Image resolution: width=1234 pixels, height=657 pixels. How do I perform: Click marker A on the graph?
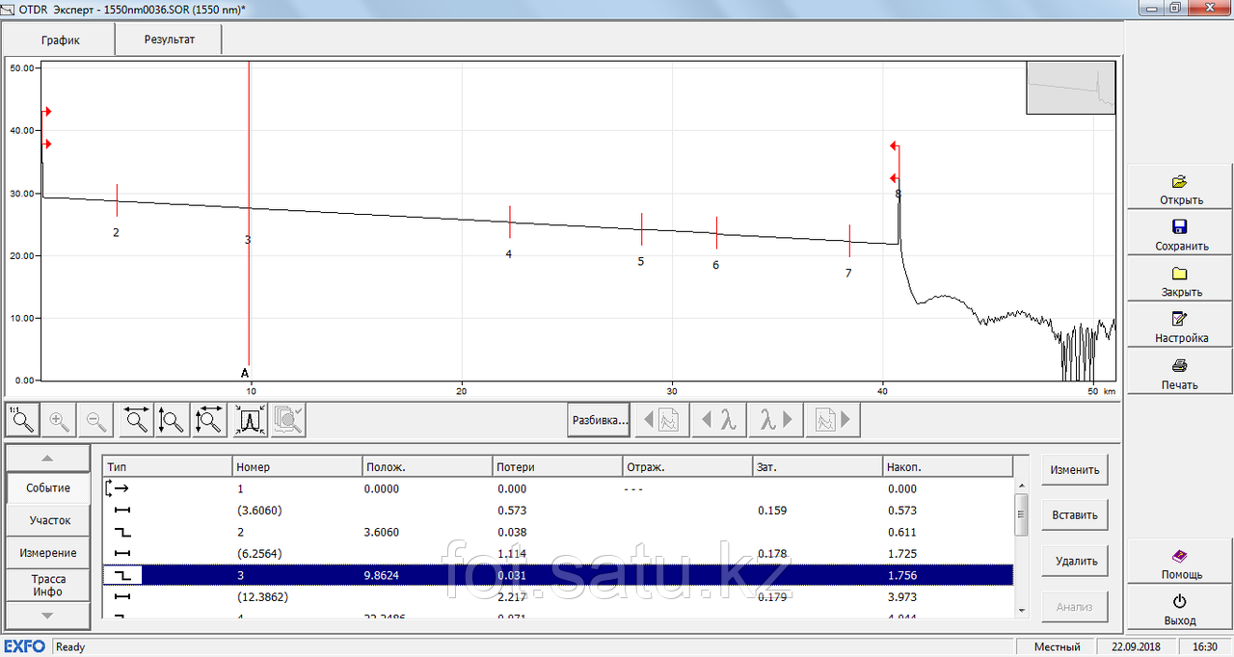(x=245, y=372)
